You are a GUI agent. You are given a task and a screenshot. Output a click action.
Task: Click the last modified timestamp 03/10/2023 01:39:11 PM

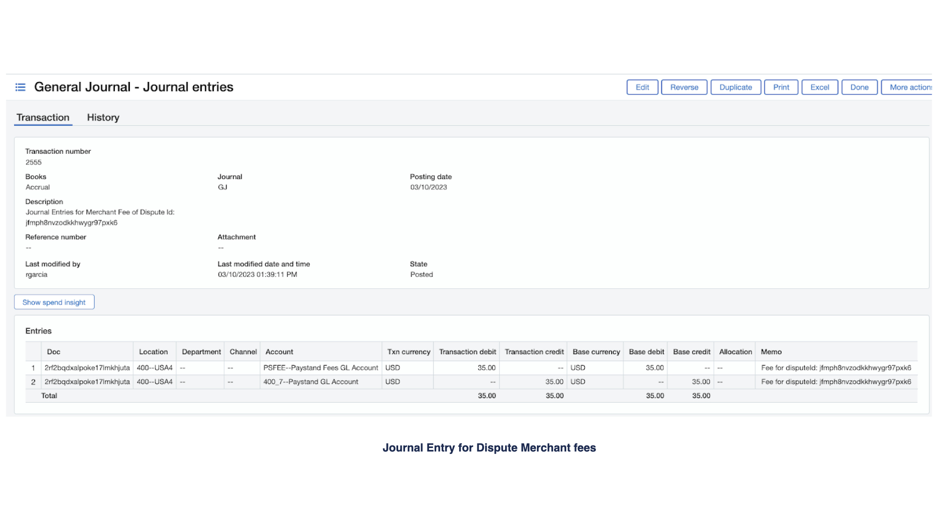(x=257, y=275)
